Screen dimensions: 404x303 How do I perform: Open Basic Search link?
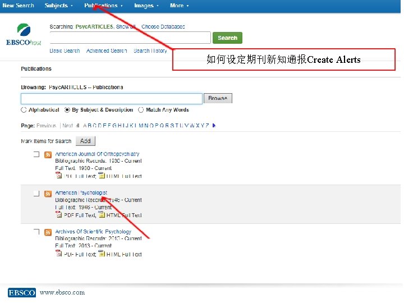tap(65, 50)
